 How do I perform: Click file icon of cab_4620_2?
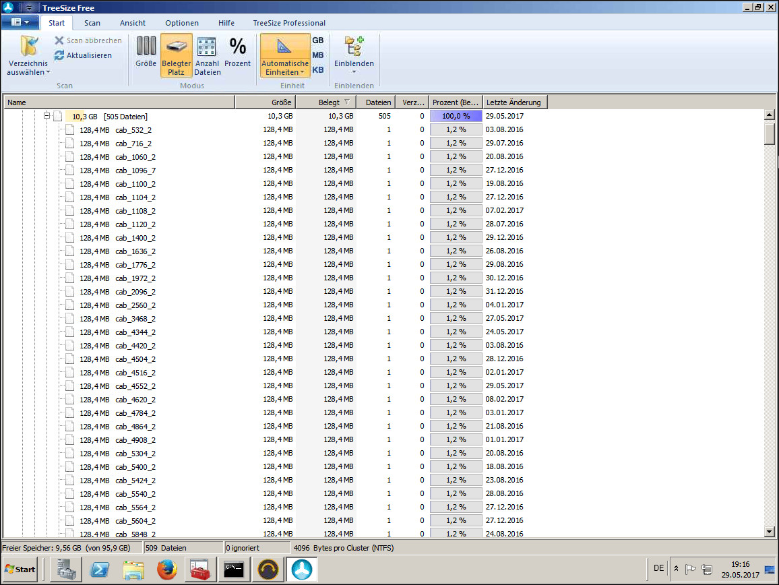[x=69, y=399]
